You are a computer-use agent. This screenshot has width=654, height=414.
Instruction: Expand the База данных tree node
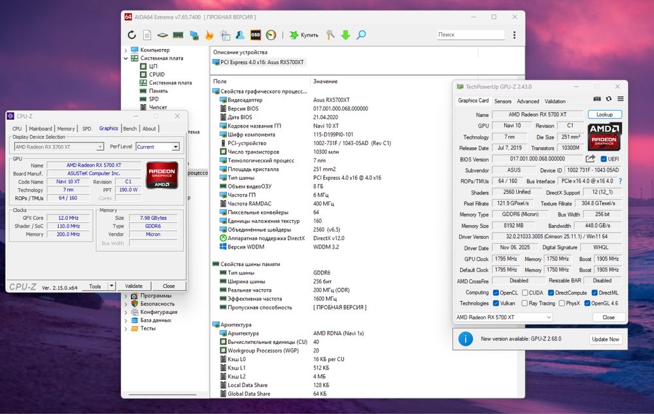pos(126,320)
